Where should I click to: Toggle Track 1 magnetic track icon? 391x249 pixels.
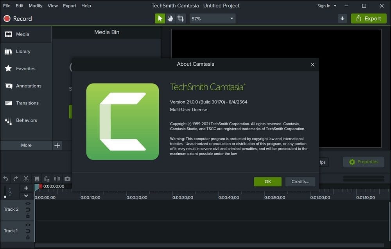pos(28,231)
